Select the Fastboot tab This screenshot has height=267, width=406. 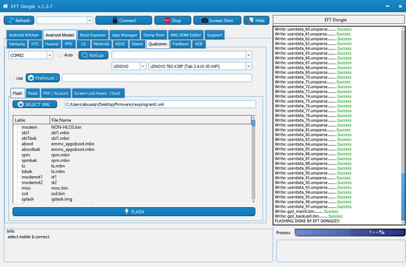[181, 44]
